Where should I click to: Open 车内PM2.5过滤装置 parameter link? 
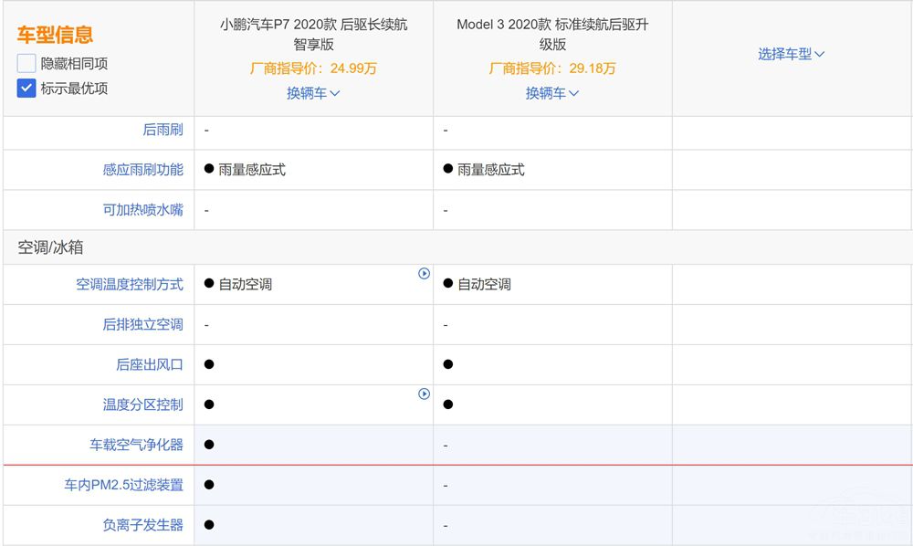pyautogui.click(x=124, y=485)
